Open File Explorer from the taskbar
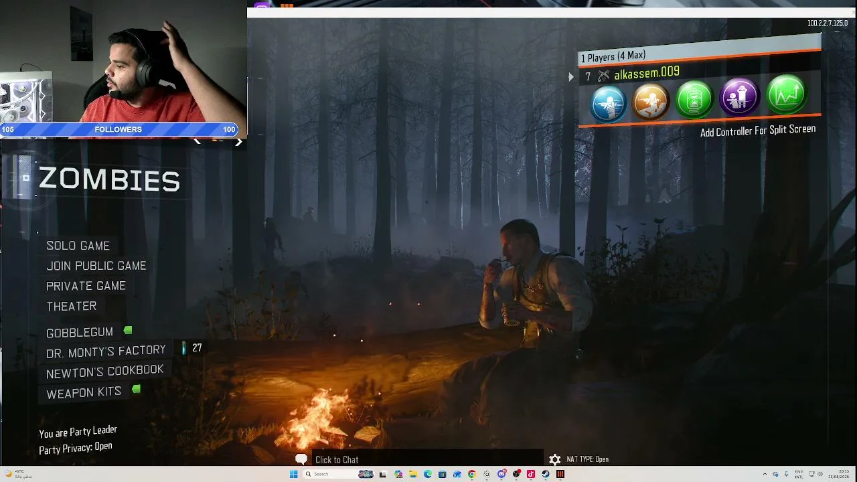 tap(412, 474)
